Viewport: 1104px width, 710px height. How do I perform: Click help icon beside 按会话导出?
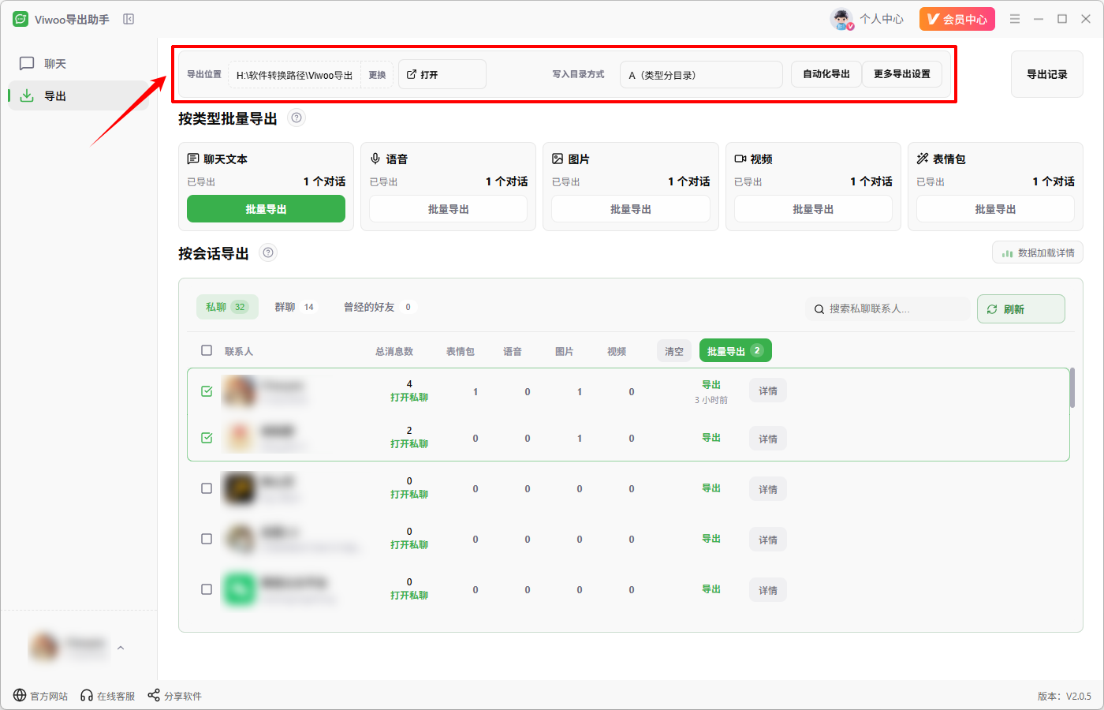[x=268, y=253]
